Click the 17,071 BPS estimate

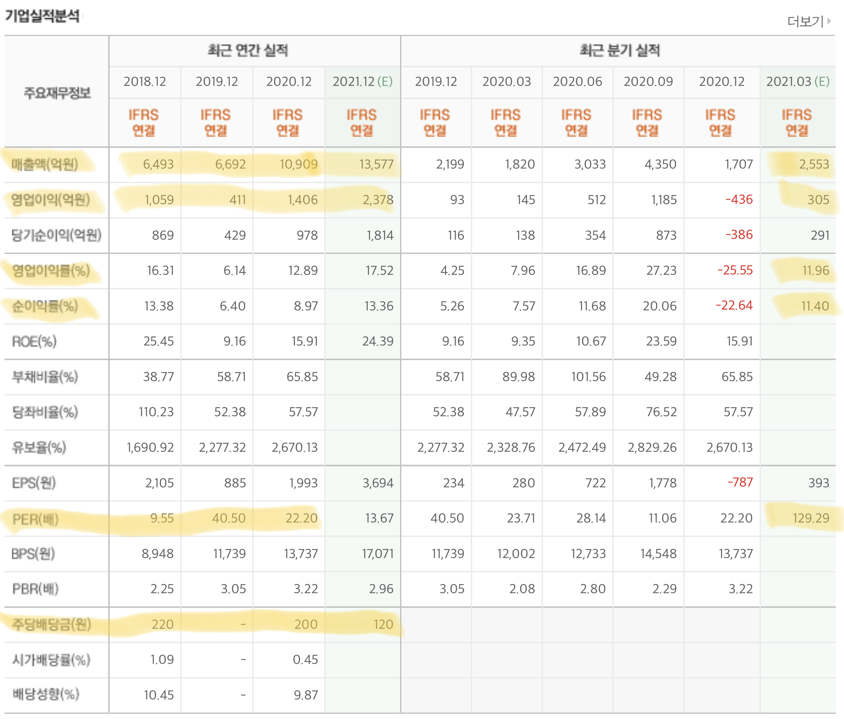[378, 554]
